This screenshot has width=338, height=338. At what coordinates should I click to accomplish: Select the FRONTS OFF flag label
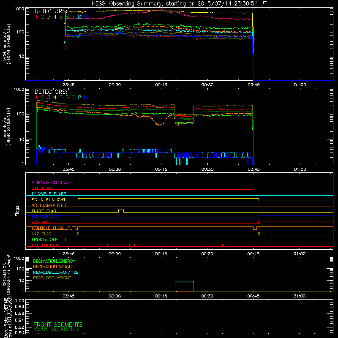tap(44, 240)
